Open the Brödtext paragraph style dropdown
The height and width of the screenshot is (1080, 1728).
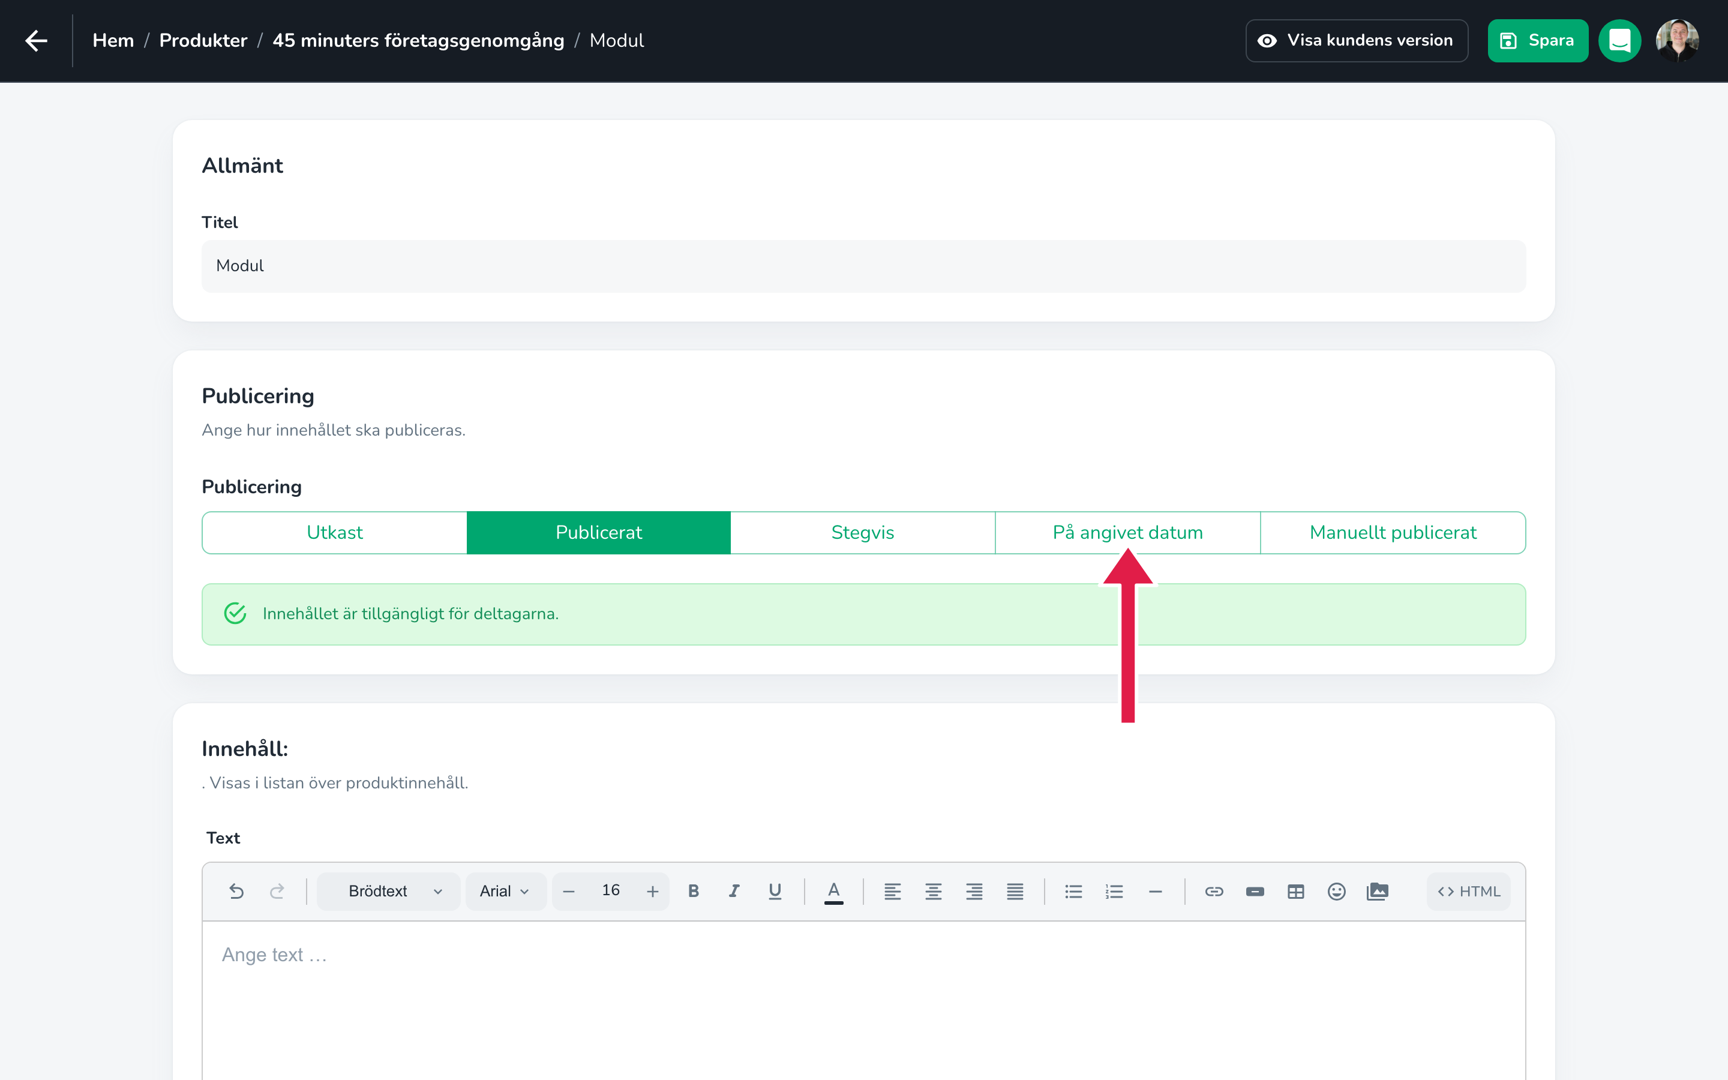(388, 891)
